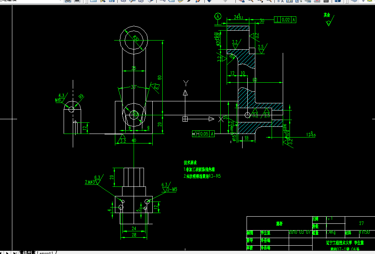Select the HT150 material cell

[364, 232]
